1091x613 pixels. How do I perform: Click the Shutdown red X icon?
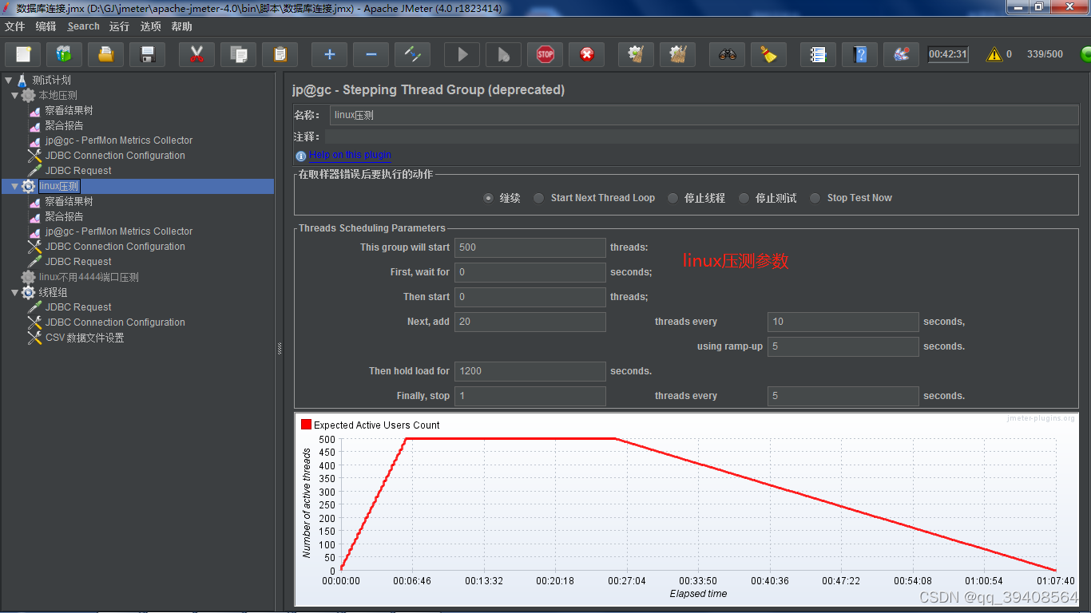(x=586, y=54)
